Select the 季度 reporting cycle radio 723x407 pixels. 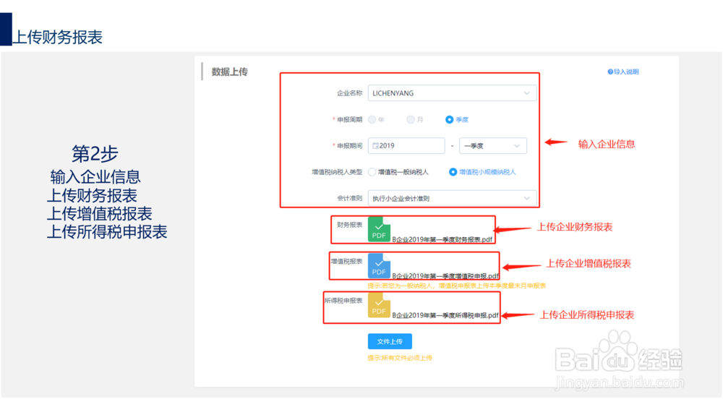[x=449, y=119]
